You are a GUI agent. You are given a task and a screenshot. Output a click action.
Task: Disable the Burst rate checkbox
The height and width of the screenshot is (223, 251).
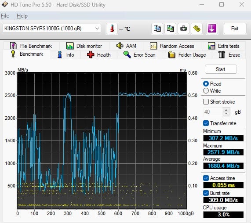[206, 193]
